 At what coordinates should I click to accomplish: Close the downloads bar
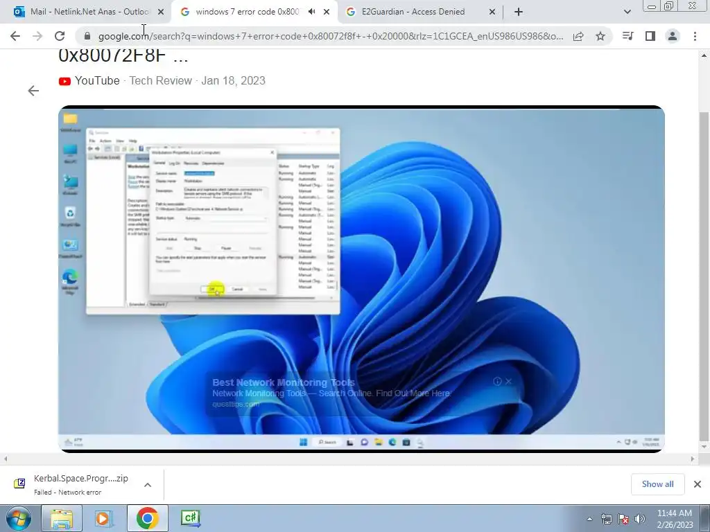point(698,484)
